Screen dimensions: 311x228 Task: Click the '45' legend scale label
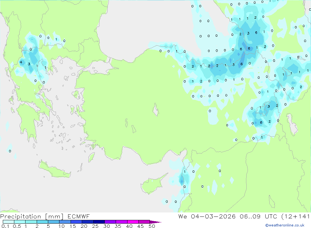(x=141, y=226)
